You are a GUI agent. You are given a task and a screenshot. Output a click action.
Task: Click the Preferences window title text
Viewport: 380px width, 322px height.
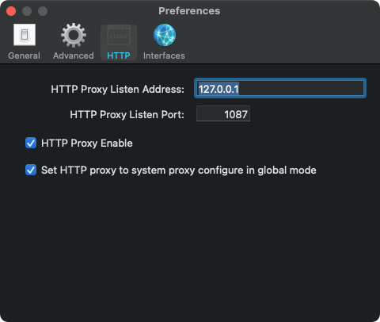pyautogui.click(x=189, y=11)
